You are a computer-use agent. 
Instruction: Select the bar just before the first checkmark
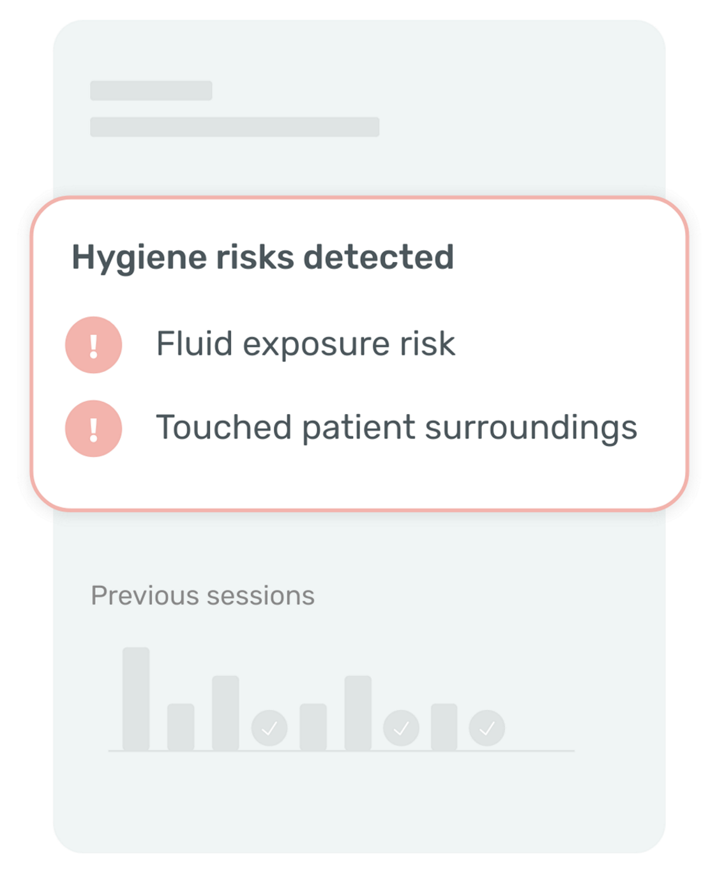[225, 712]
